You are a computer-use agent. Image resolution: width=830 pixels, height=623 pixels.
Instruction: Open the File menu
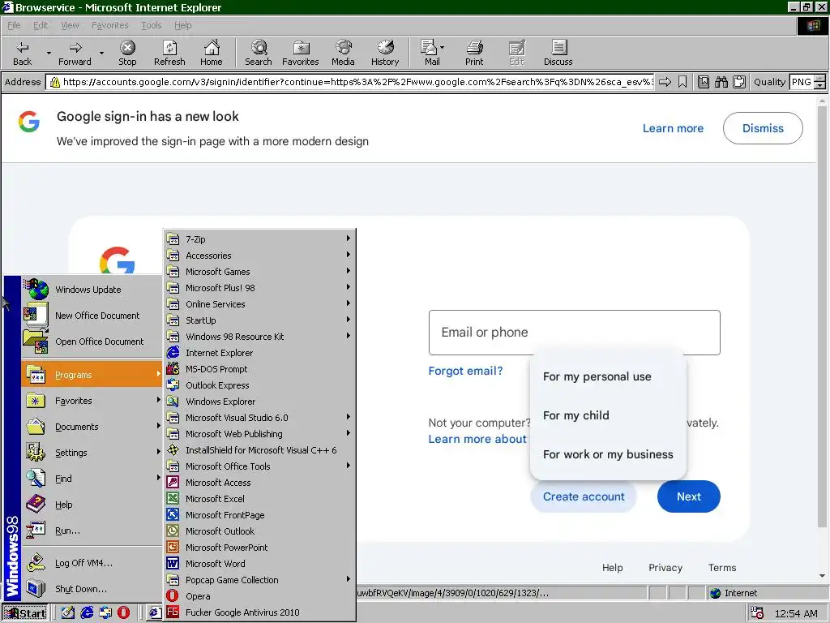(14, 25)
